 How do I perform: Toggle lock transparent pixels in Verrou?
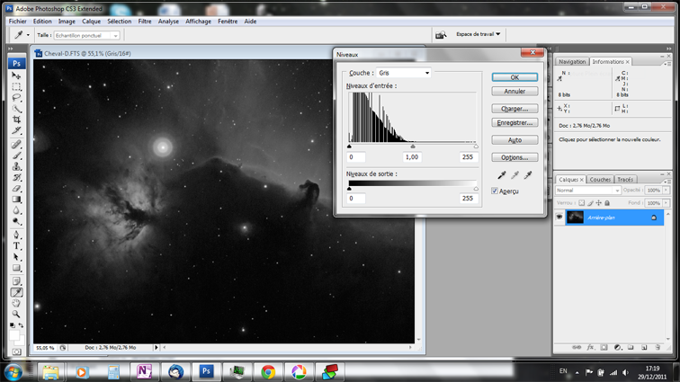[x=582, y=203]
